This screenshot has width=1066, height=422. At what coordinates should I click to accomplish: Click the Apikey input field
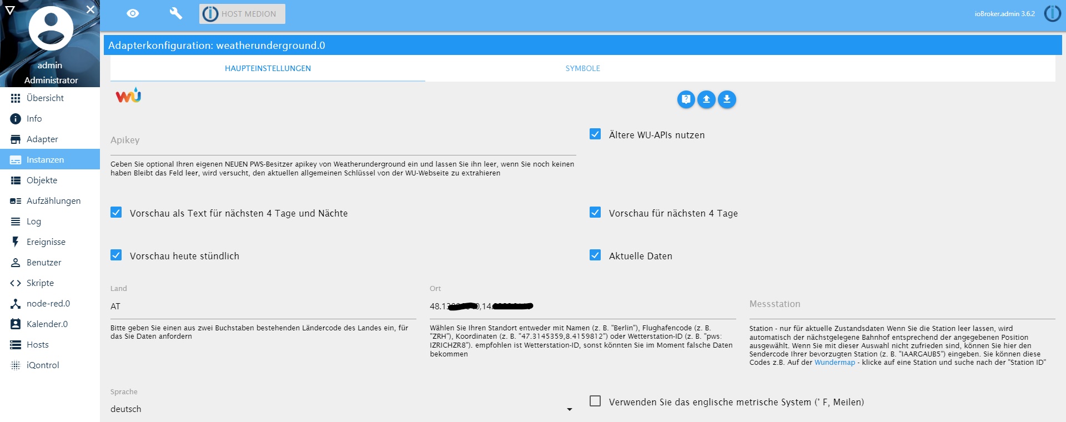(x=343, y=141)
